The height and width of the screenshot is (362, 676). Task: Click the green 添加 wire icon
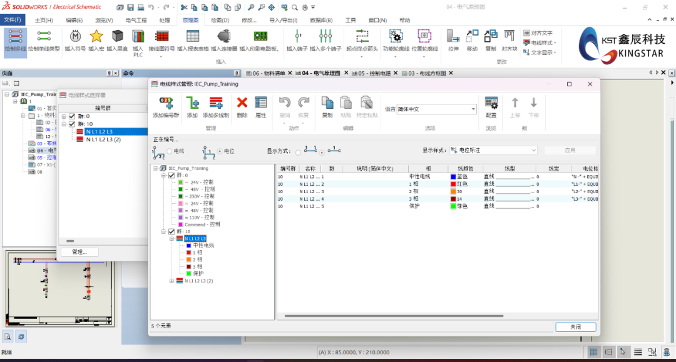[192, 103]
